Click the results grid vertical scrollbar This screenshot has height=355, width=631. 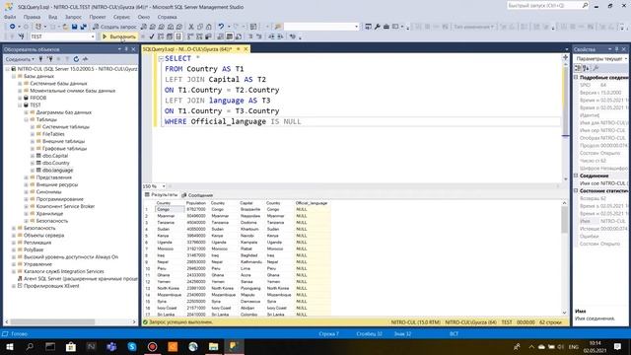[x=564, y=259]
